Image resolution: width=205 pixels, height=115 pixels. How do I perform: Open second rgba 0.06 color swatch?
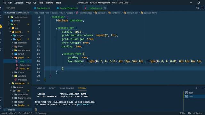pos(148,61)
